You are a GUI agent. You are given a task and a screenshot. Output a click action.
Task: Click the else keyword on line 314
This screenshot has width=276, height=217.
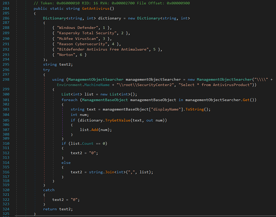pos(66,163)
